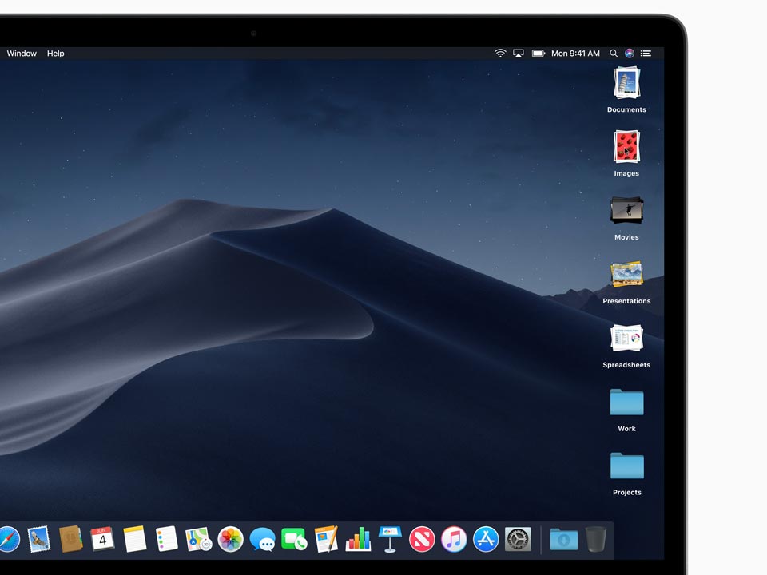767x575 pixels.
Task: Open Keynote from the Dock
Action: click(x=391, y=539)
